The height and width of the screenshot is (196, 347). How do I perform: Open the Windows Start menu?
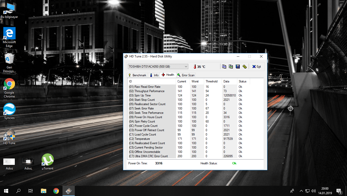click(6, 191)
